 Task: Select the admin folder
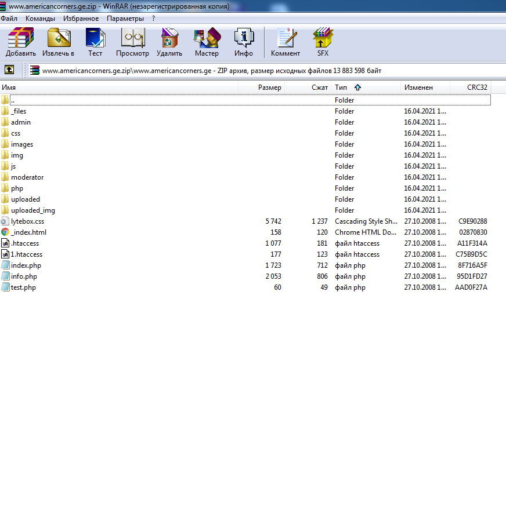pos(21,122)
